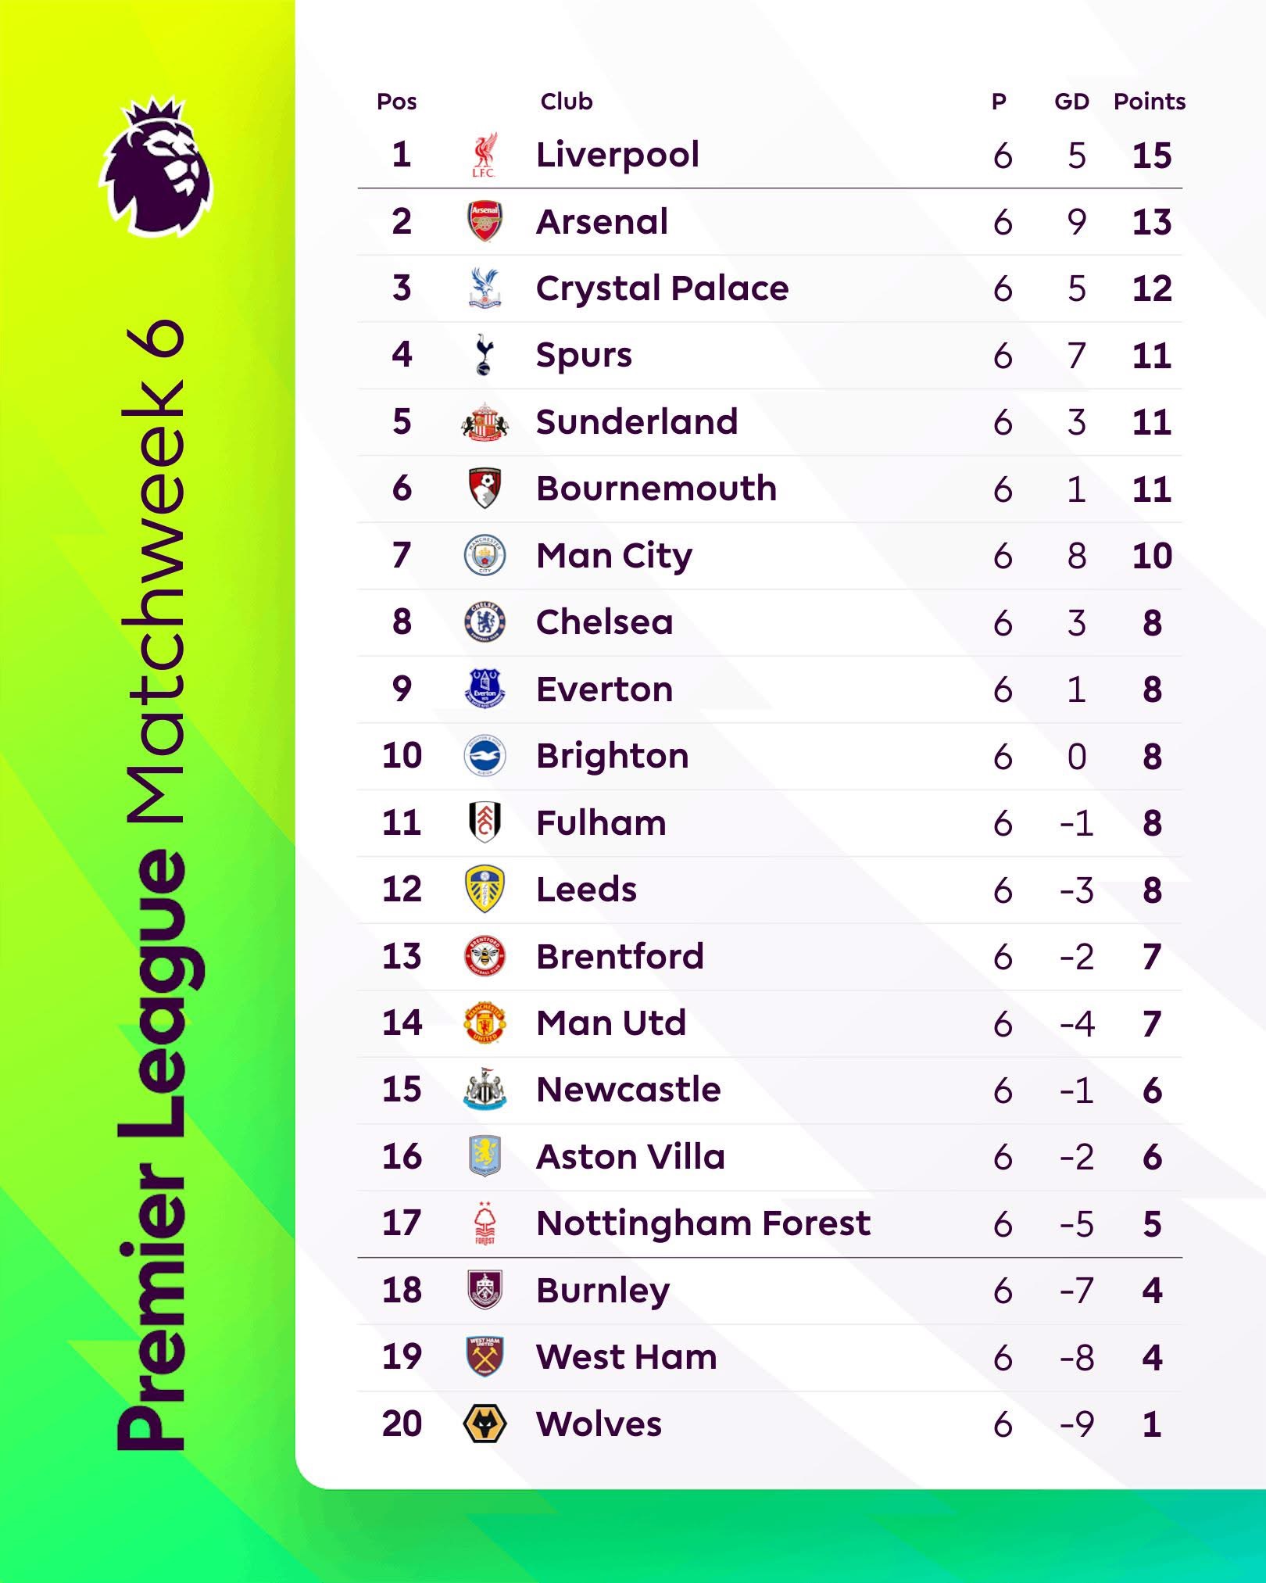The image size is (1266, 1583).
Task: Select the Arsenal club badge
Action: tap(485, 222)
